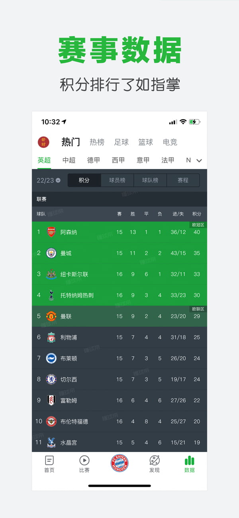Select the 积分 points segment button

click(x=84, y=180)
